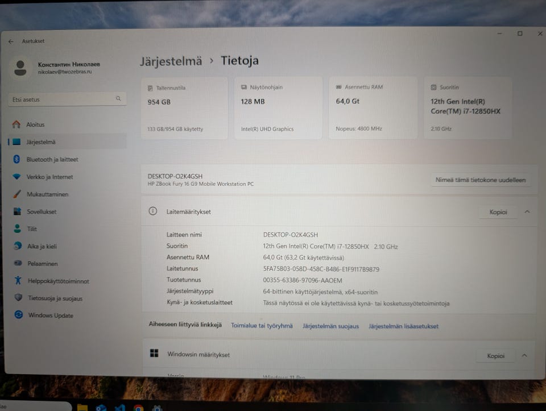Open the Suoritin processor card
This screenshot has height=411, width=546.
tap(468, 108)
